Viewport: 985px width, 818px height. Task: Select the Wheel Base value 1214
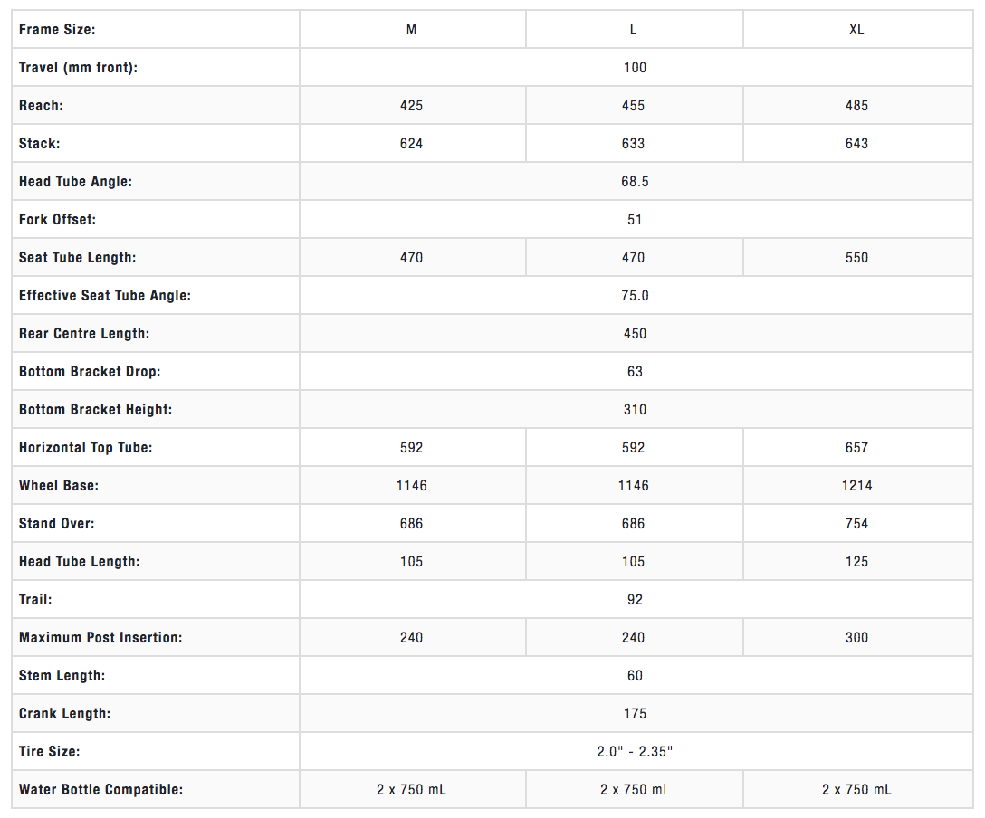pos(856,486)
